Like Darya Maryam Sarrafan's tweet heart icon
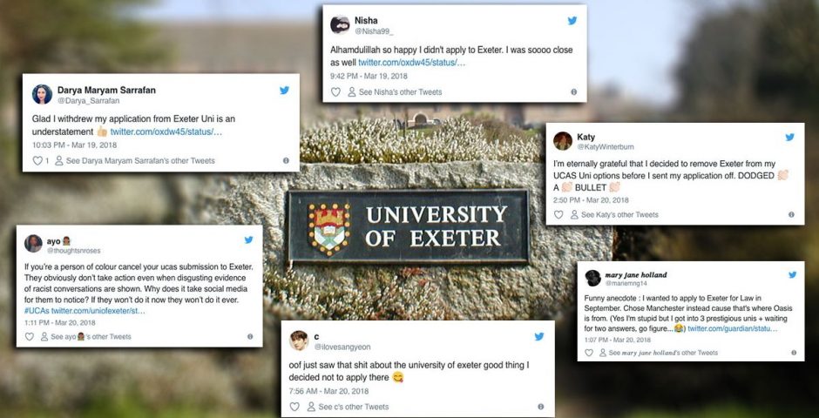 pos(37,161)
